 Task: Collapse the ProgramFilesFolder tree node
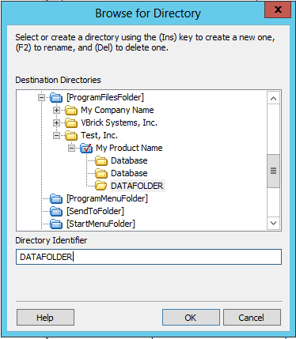click(41, 98)
